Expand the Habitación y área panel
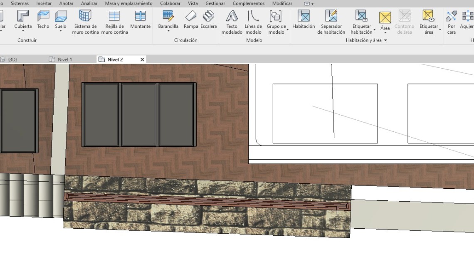474x269 pixels. pyautogui.click(x=385, y=40)
